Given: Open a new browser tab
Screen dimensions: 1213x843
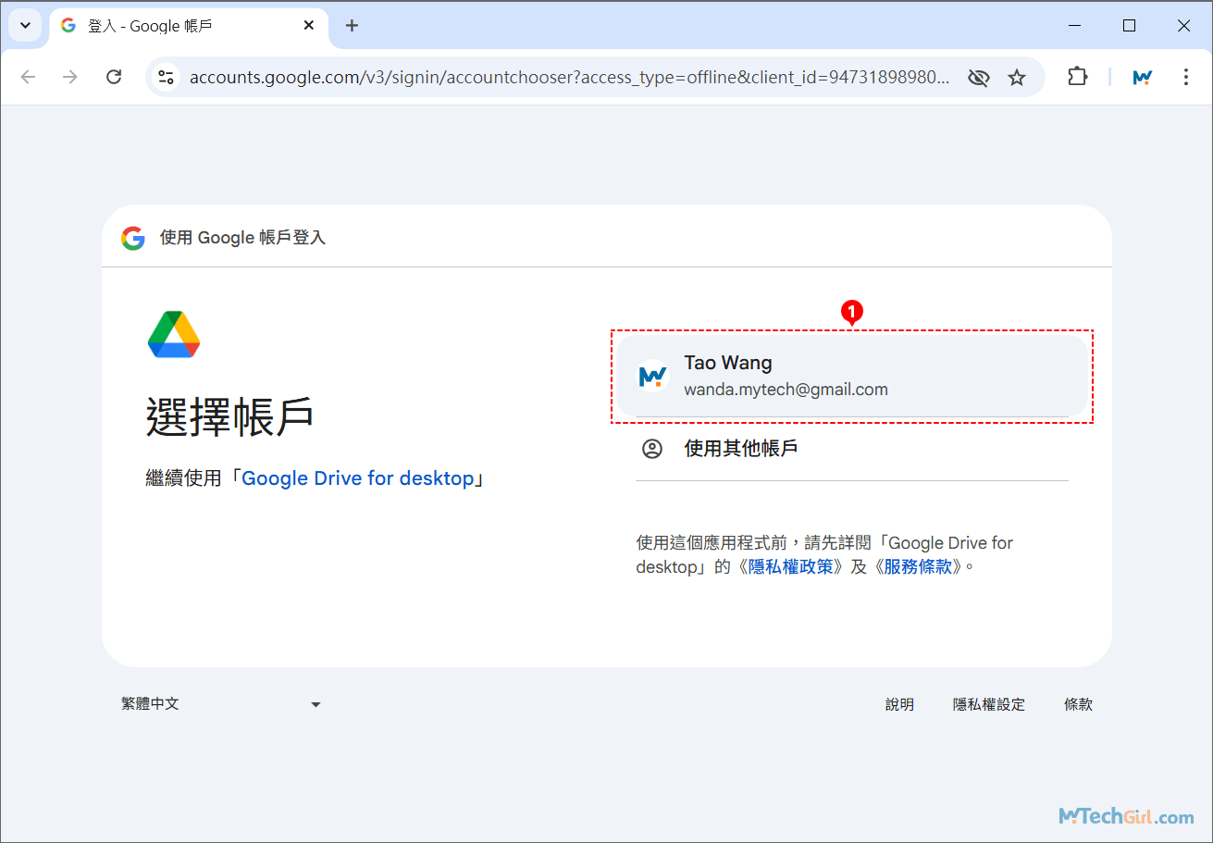Looking at the screenshot, I should click(x=352, y=26).
